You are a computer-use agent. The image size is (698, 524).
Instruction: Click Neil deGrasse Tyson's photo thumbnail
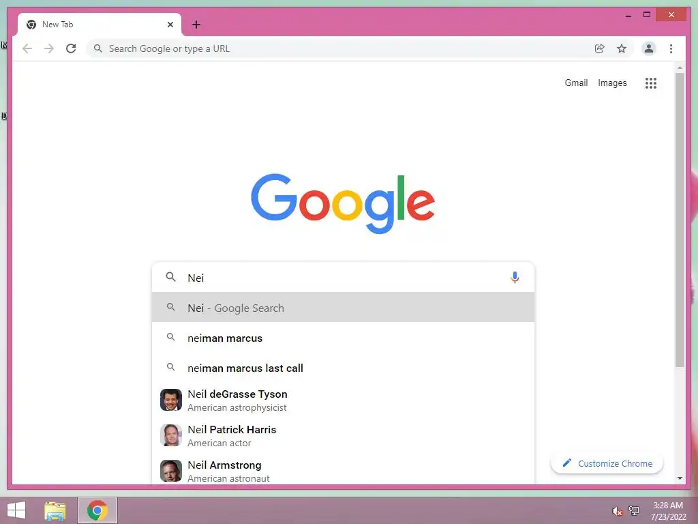click(171, 400)
